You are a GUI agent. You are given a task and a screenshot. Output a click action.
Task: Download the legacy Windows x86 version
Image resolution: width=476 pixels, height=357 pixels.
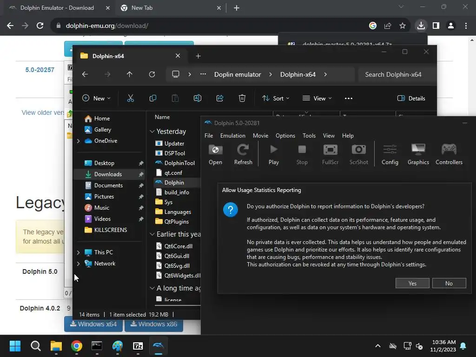153,324
